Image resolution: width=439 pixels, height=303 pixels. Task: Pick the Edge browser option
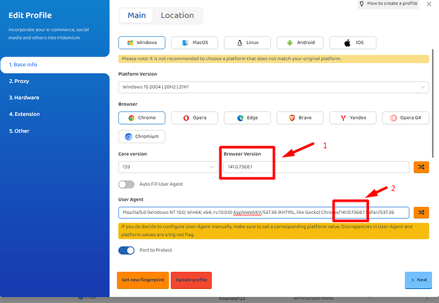[x=247, y=118]
